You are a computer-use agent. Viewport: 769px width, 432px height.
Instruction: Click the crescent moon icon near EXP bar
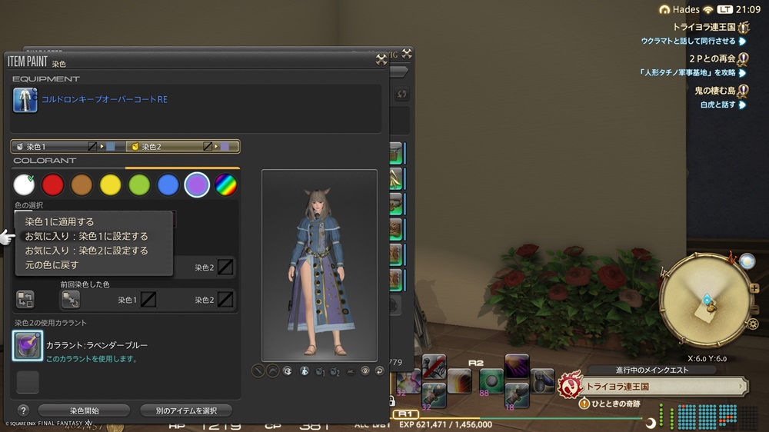click(651, 424)
